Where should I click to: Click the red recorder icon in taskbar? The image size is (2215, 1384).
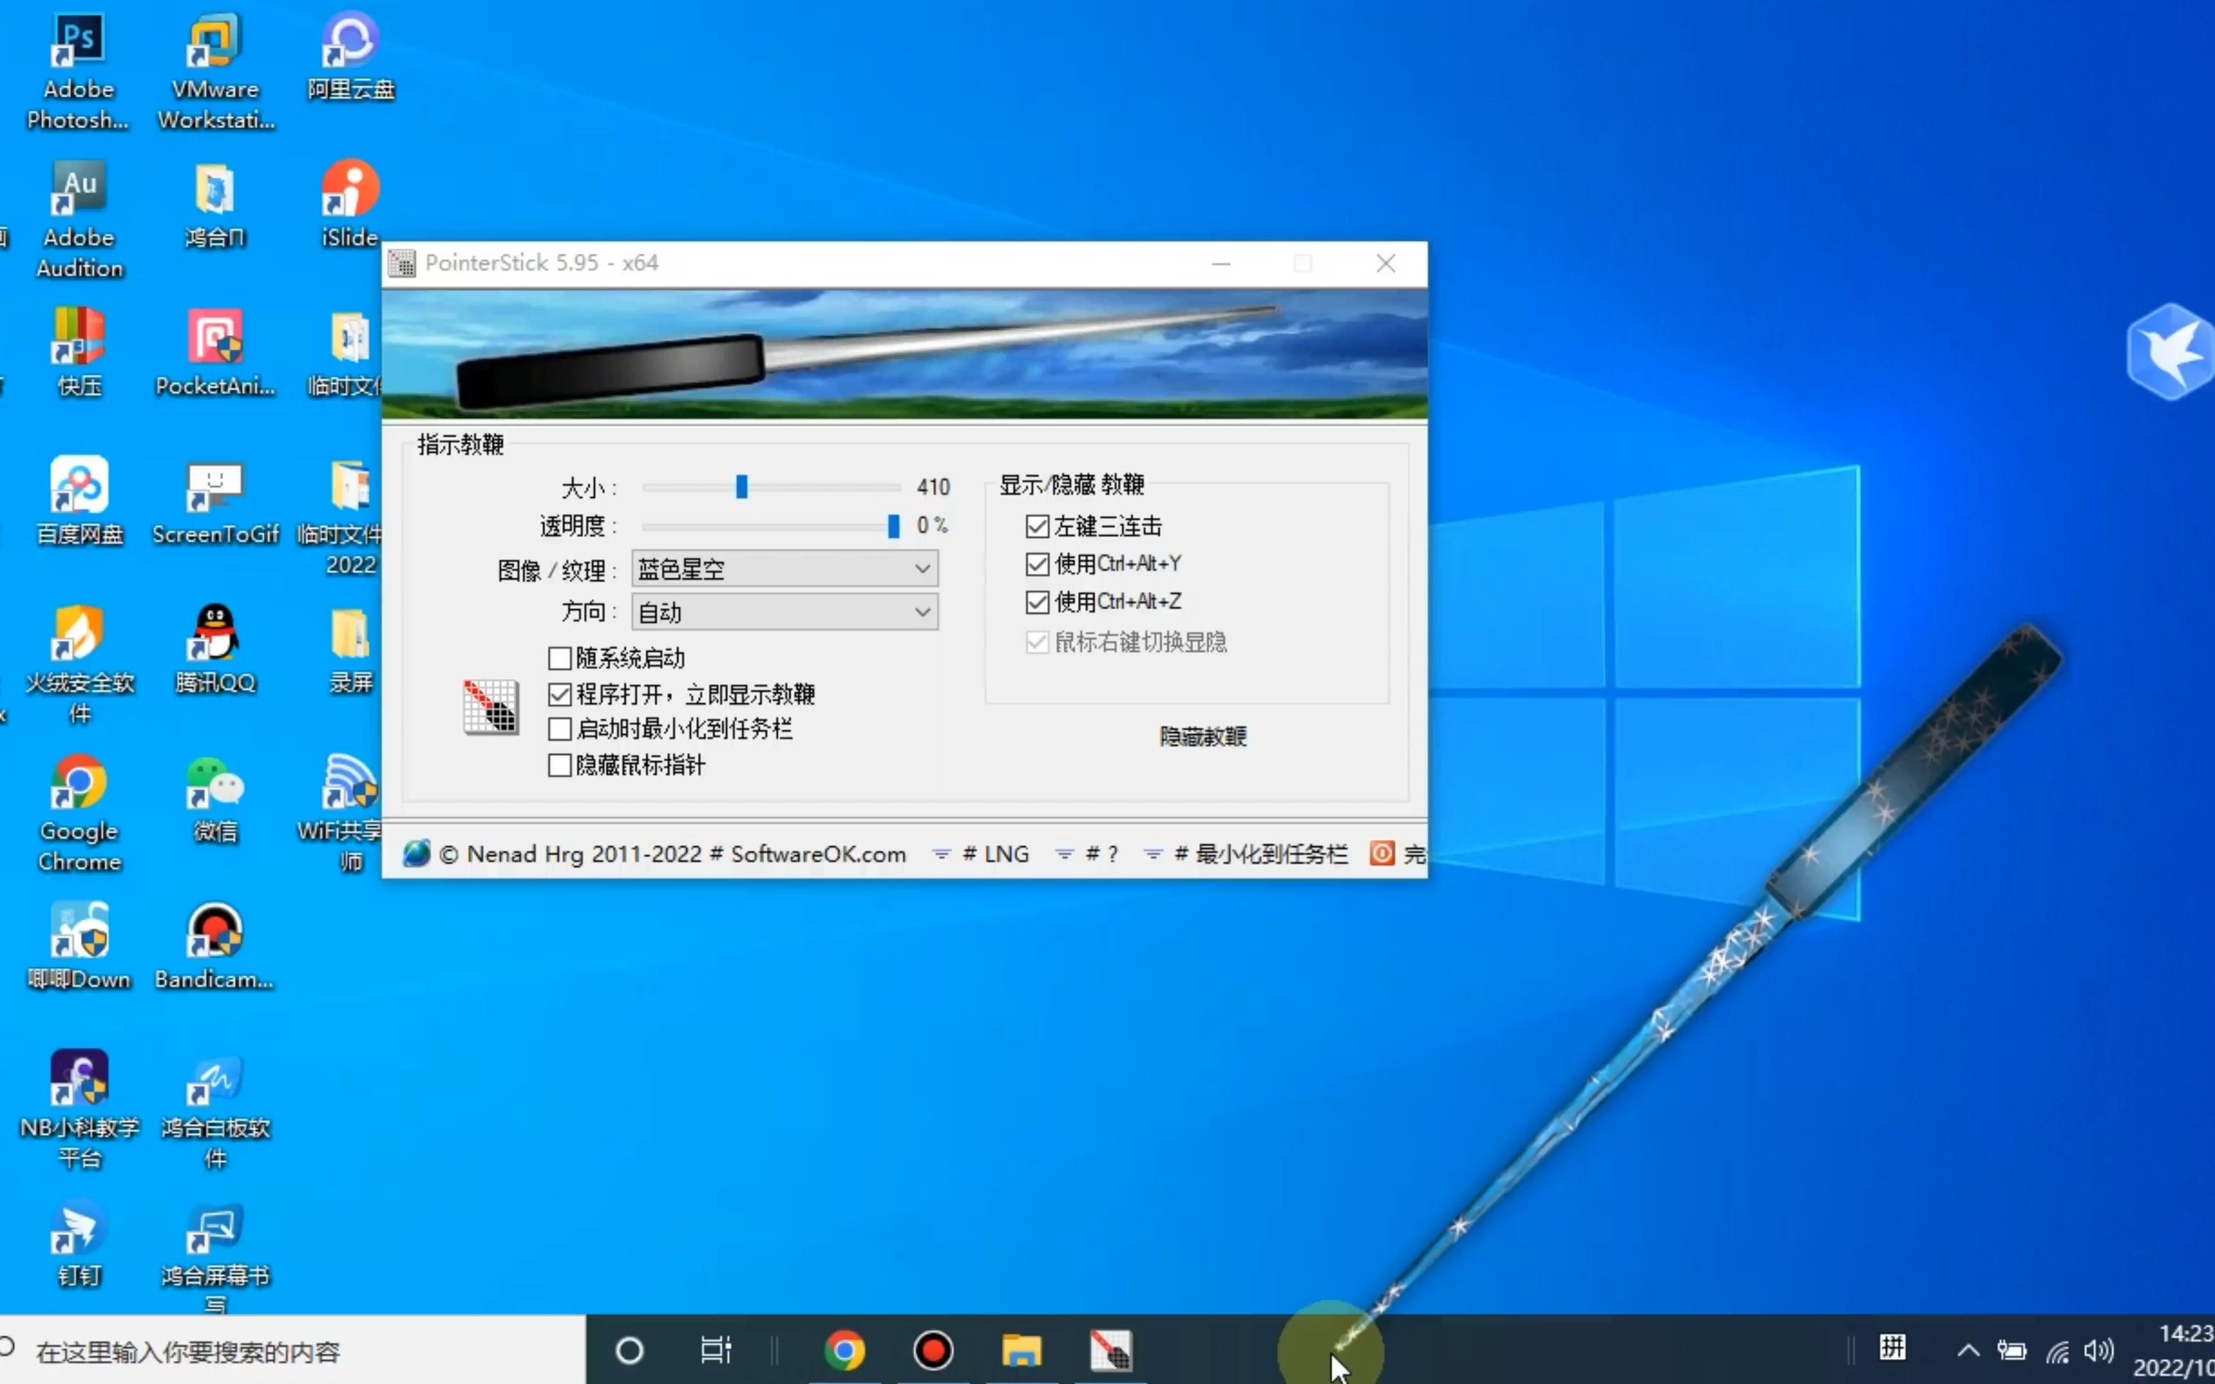tap(933, 1350)
